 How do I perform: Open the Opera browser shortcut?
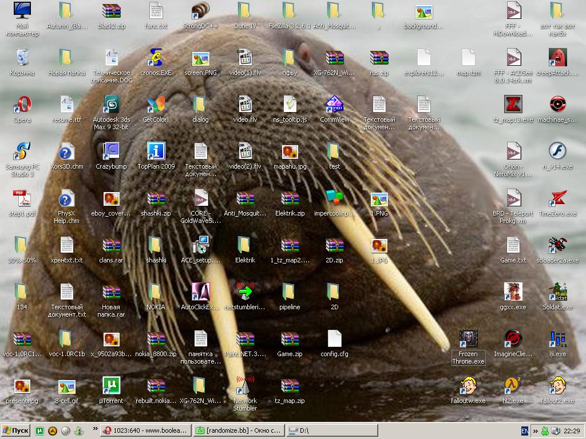(x=22, y=105)
